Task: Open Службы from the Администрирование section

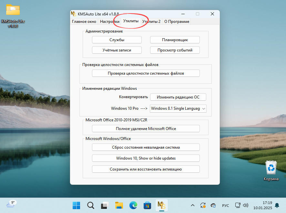Action: tap(117, 40)
